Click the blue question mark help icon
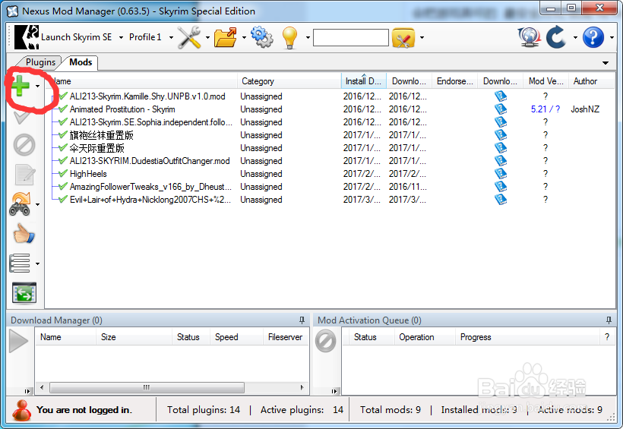This screenshot has height=429, width=623. click(x=593, y=37)
